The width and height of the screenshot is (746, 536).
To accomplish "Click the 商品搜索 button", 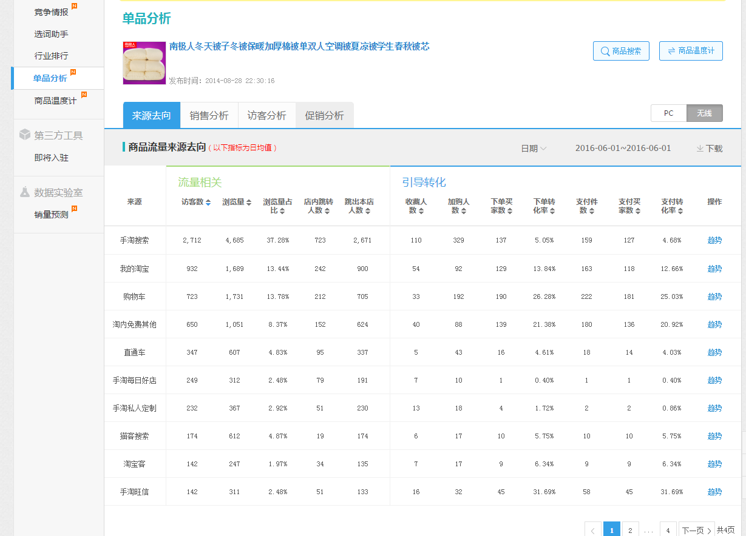I will (621, 51).
